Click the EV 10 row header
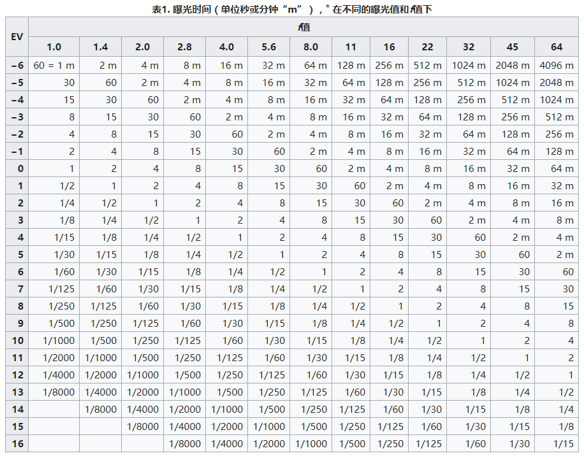This screenshot has height=458, width=584. click(x=17, y=340)
